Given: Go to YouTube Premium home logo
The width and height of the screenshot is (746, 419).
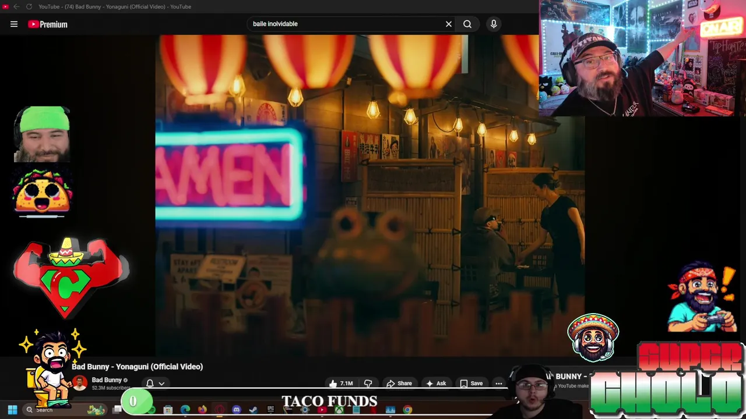Looking at the screenshot, I should [x=48, y=24].
